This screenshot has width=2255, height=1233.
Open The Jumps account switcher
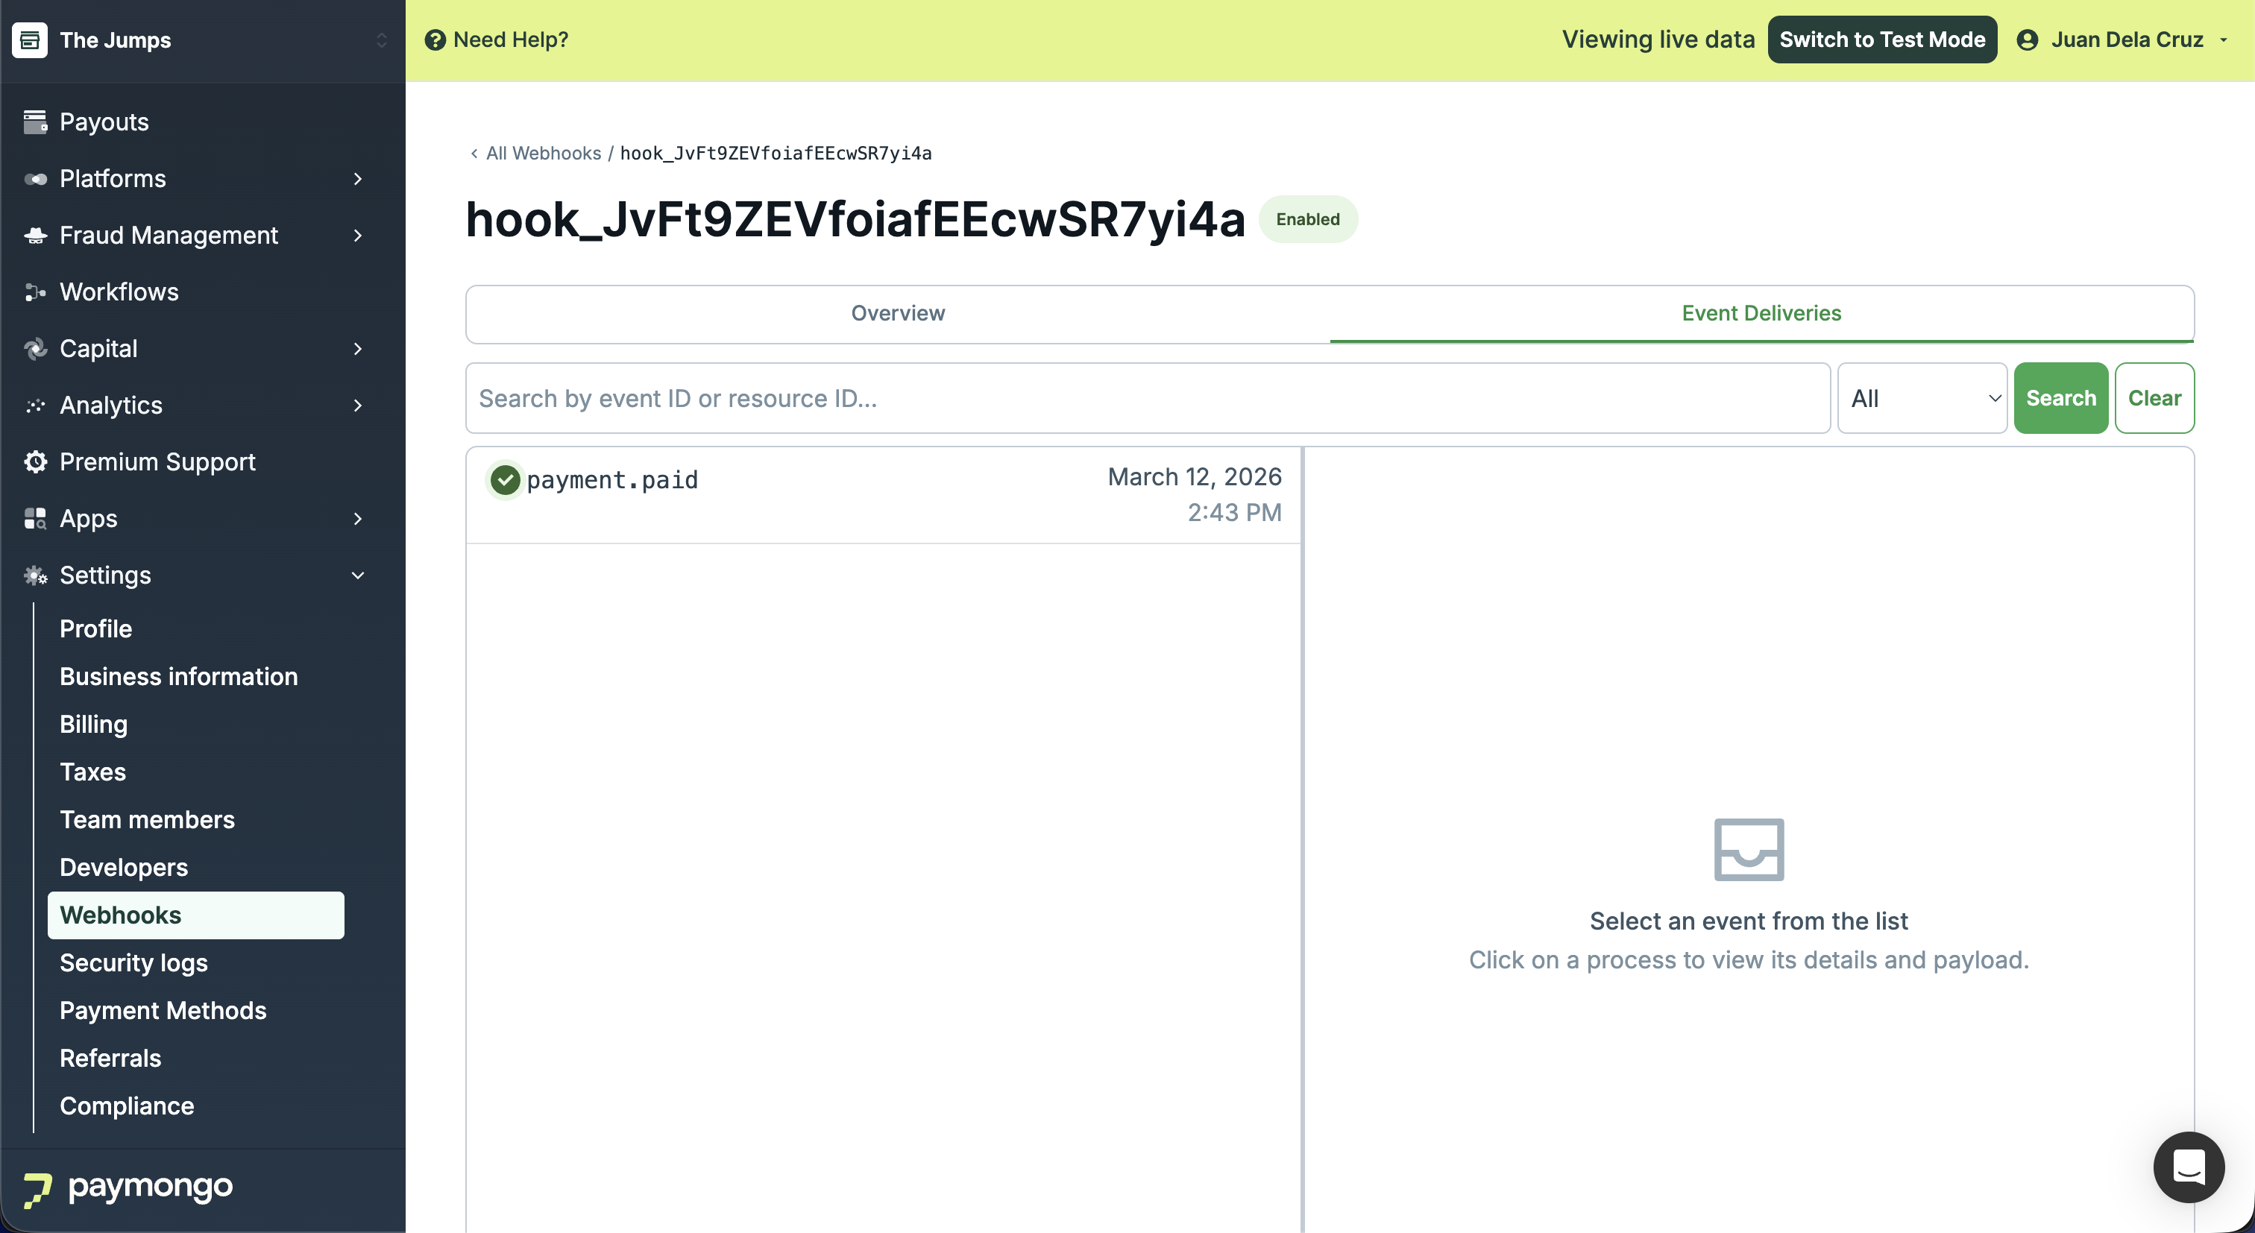pyautogui.click(x=382, y=40)
